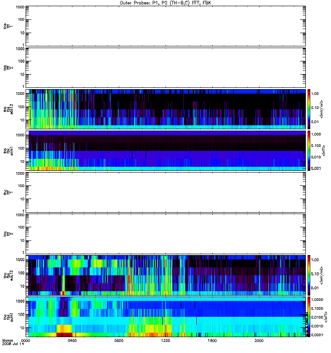Click the 'thb fbk edc12' panel axis label
This screenshot has height=353, width=331.
[x=8, y=109]
